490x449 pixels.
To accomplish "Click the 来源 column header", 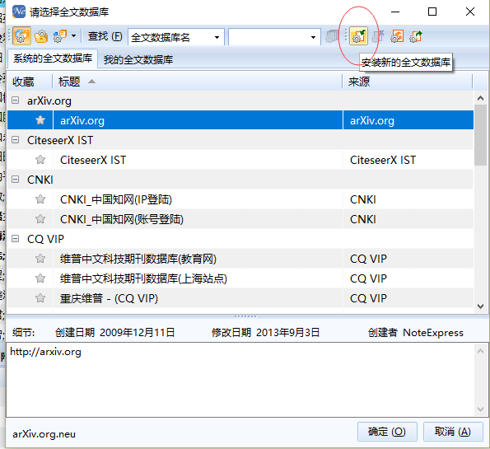I will coord(407,82).
